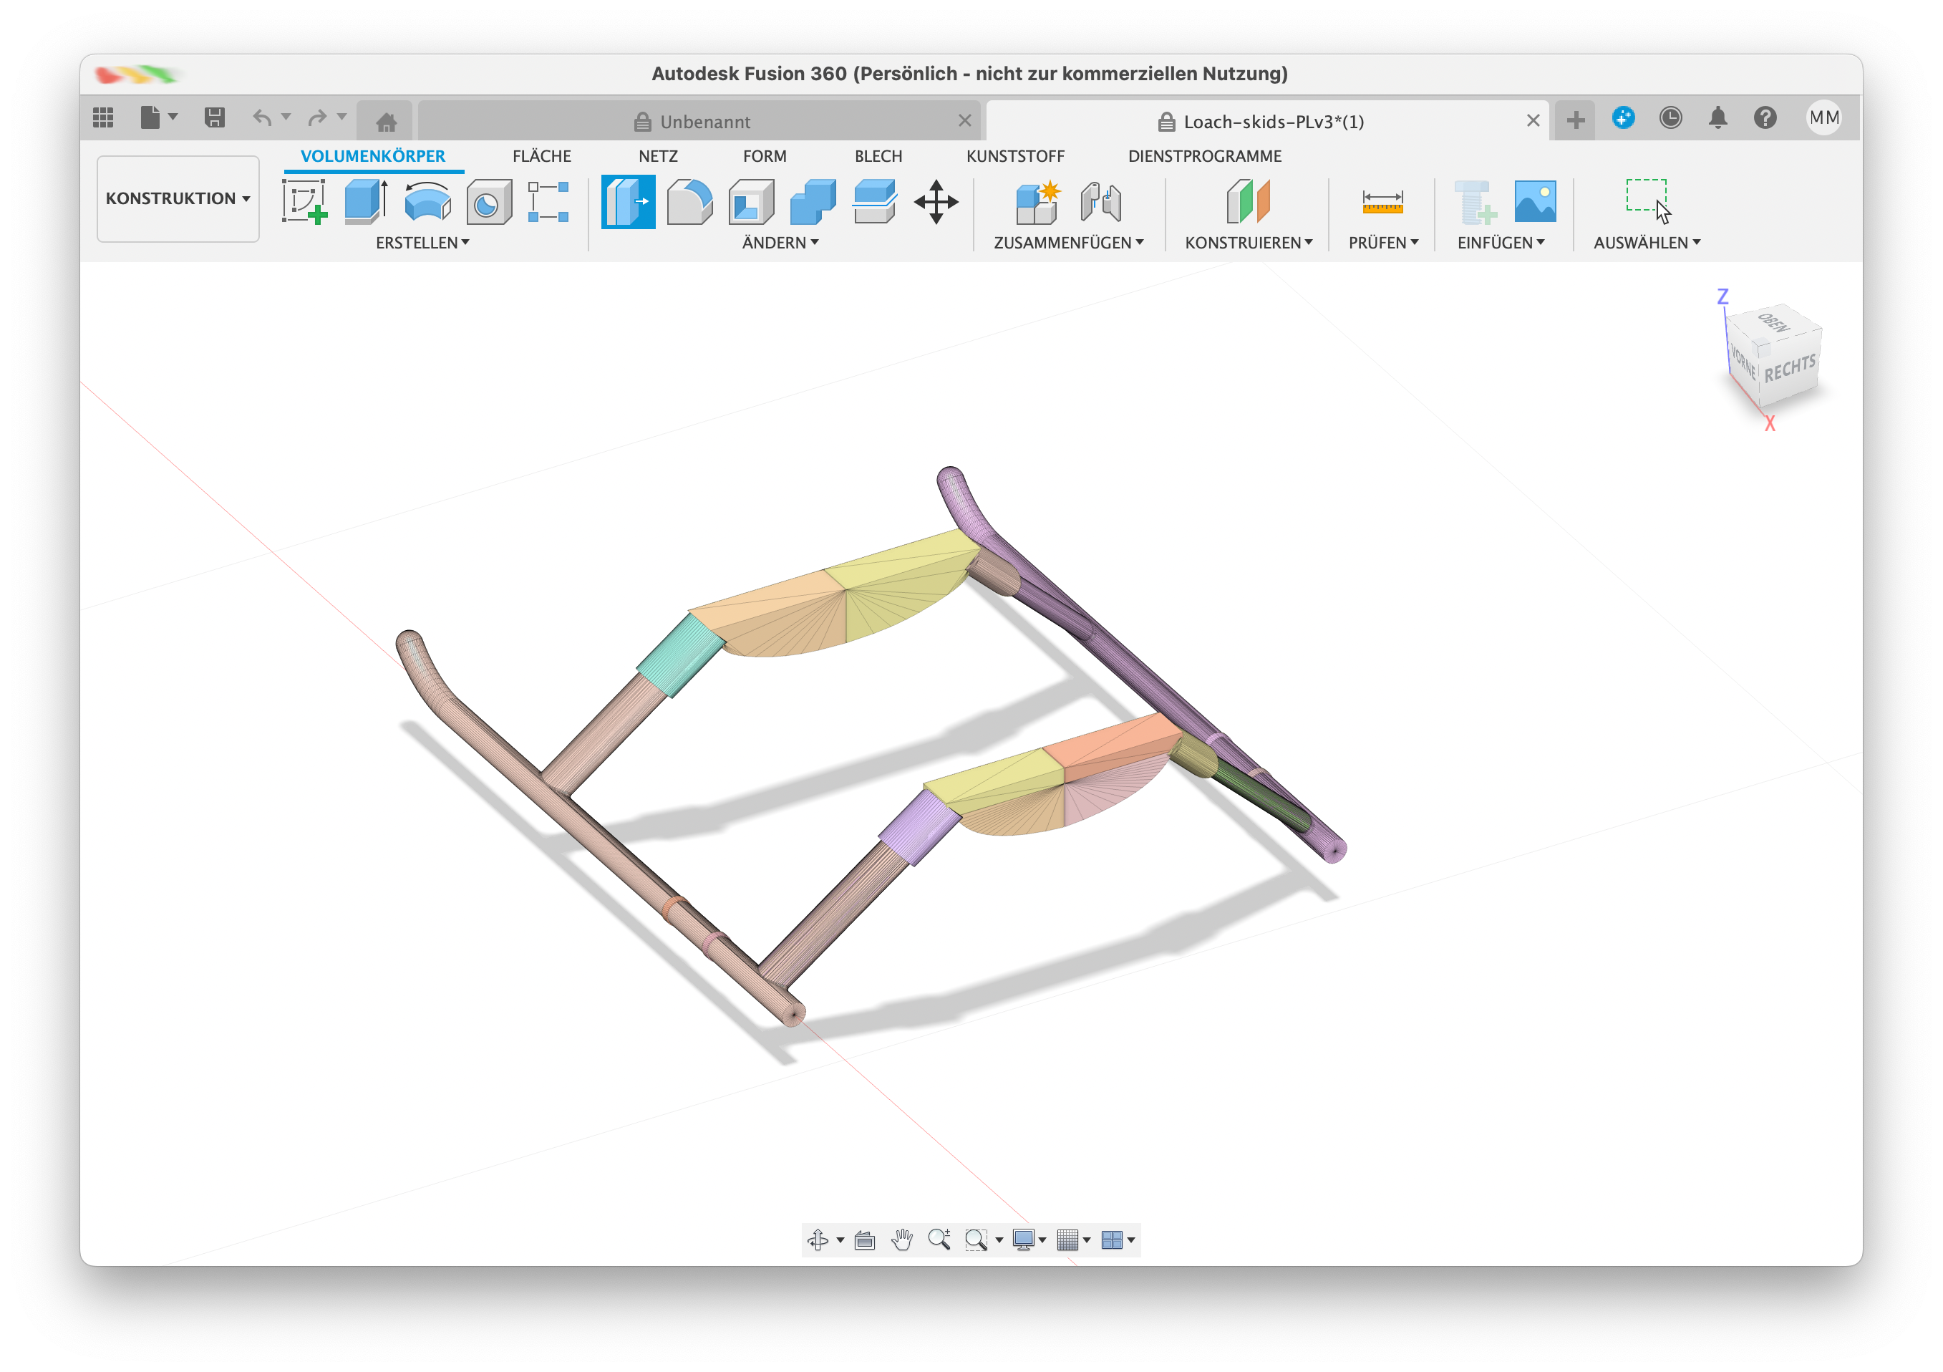1943x1372 pixels.
Task: Switch to the FLÄCHE tab
Action: [542, 157]
